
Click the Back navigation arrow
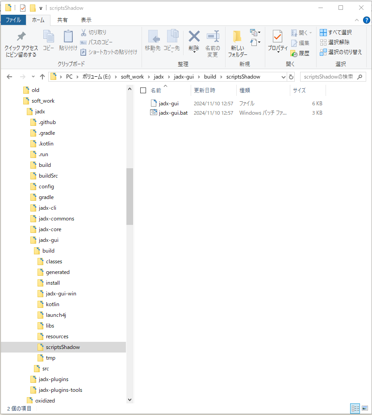tap(9, 77)
